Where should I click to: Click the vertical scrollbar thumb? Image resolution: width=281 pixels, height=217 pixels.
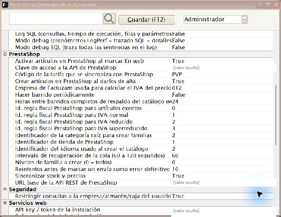(275, 115)
